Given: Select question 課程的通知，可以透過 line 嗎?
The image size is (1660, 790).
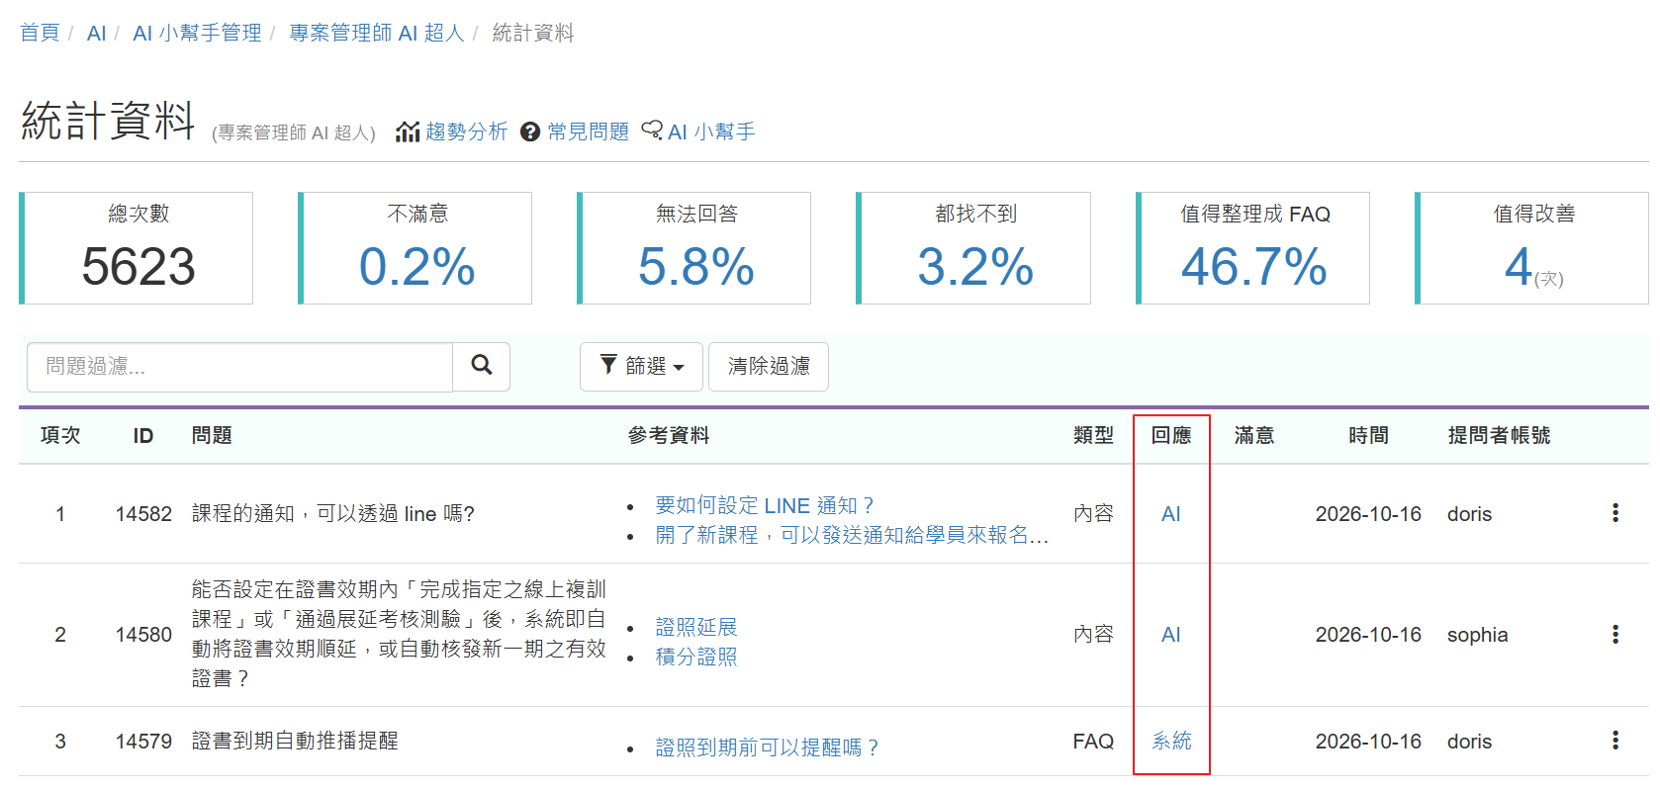Looking at the screenshot, I should (x=333, y=514).
